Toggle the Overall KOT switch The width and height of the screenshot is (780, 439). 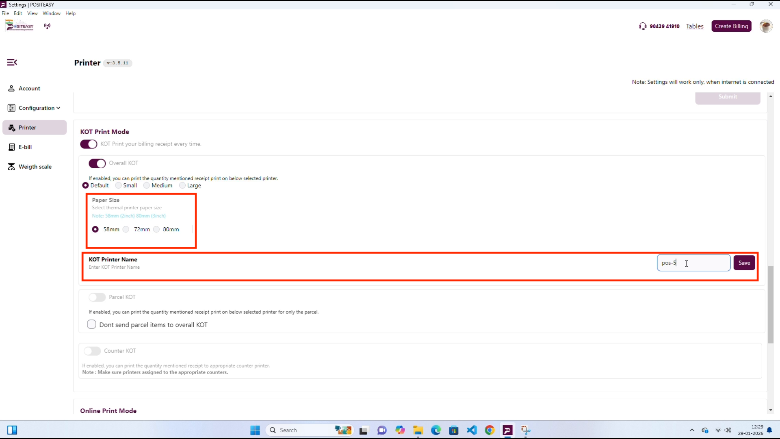[x=97, y=163]
